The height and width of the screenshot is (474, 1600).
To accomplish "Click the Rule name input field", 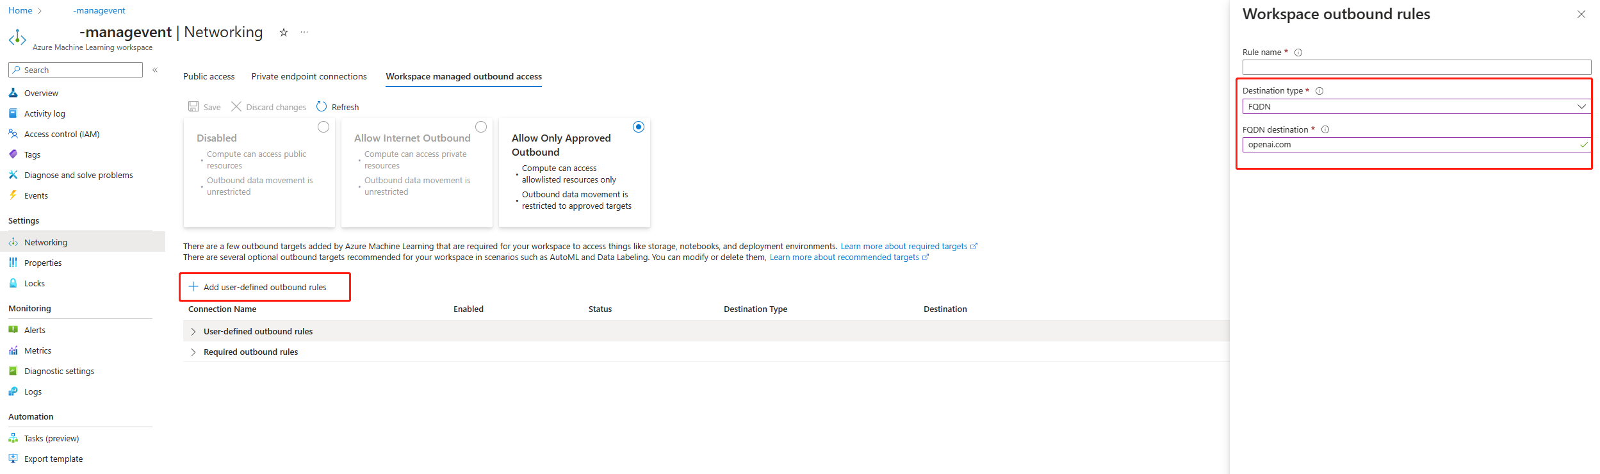I will 1417,67.
